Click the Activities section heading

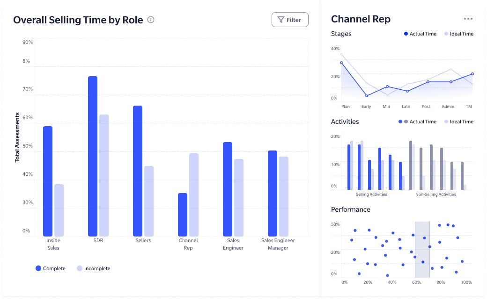[345, 122]
